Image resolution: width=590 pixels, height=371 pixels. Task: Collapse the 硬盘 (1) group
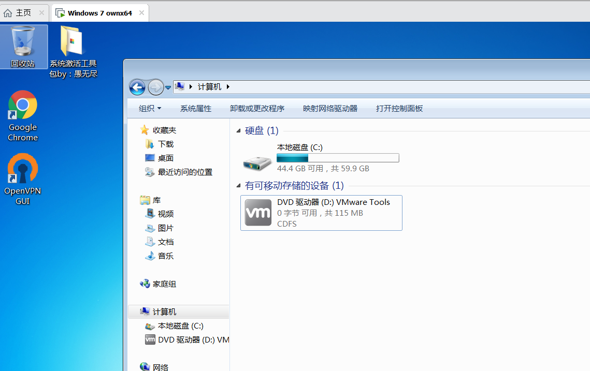[x=238, y=131]
